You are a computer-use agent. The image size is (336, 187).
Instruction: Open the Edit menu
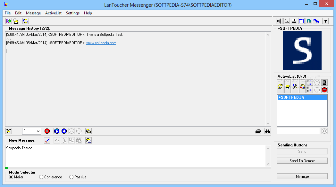tap(18, 13)
